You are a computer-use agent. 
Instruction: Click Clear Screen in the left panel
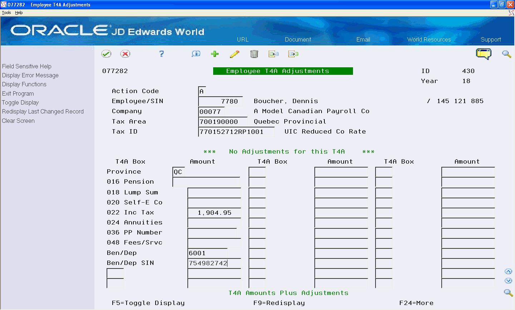tap(18, 121)
